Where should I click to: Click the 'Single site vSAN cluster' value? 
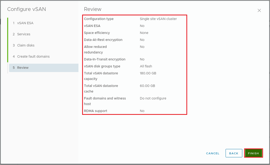coord(158,19)
